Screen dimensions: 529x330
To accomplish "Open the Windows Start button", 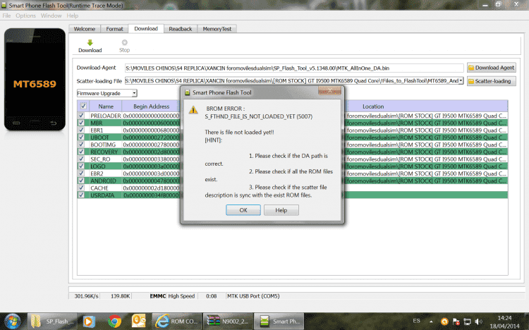I will 12,322.
